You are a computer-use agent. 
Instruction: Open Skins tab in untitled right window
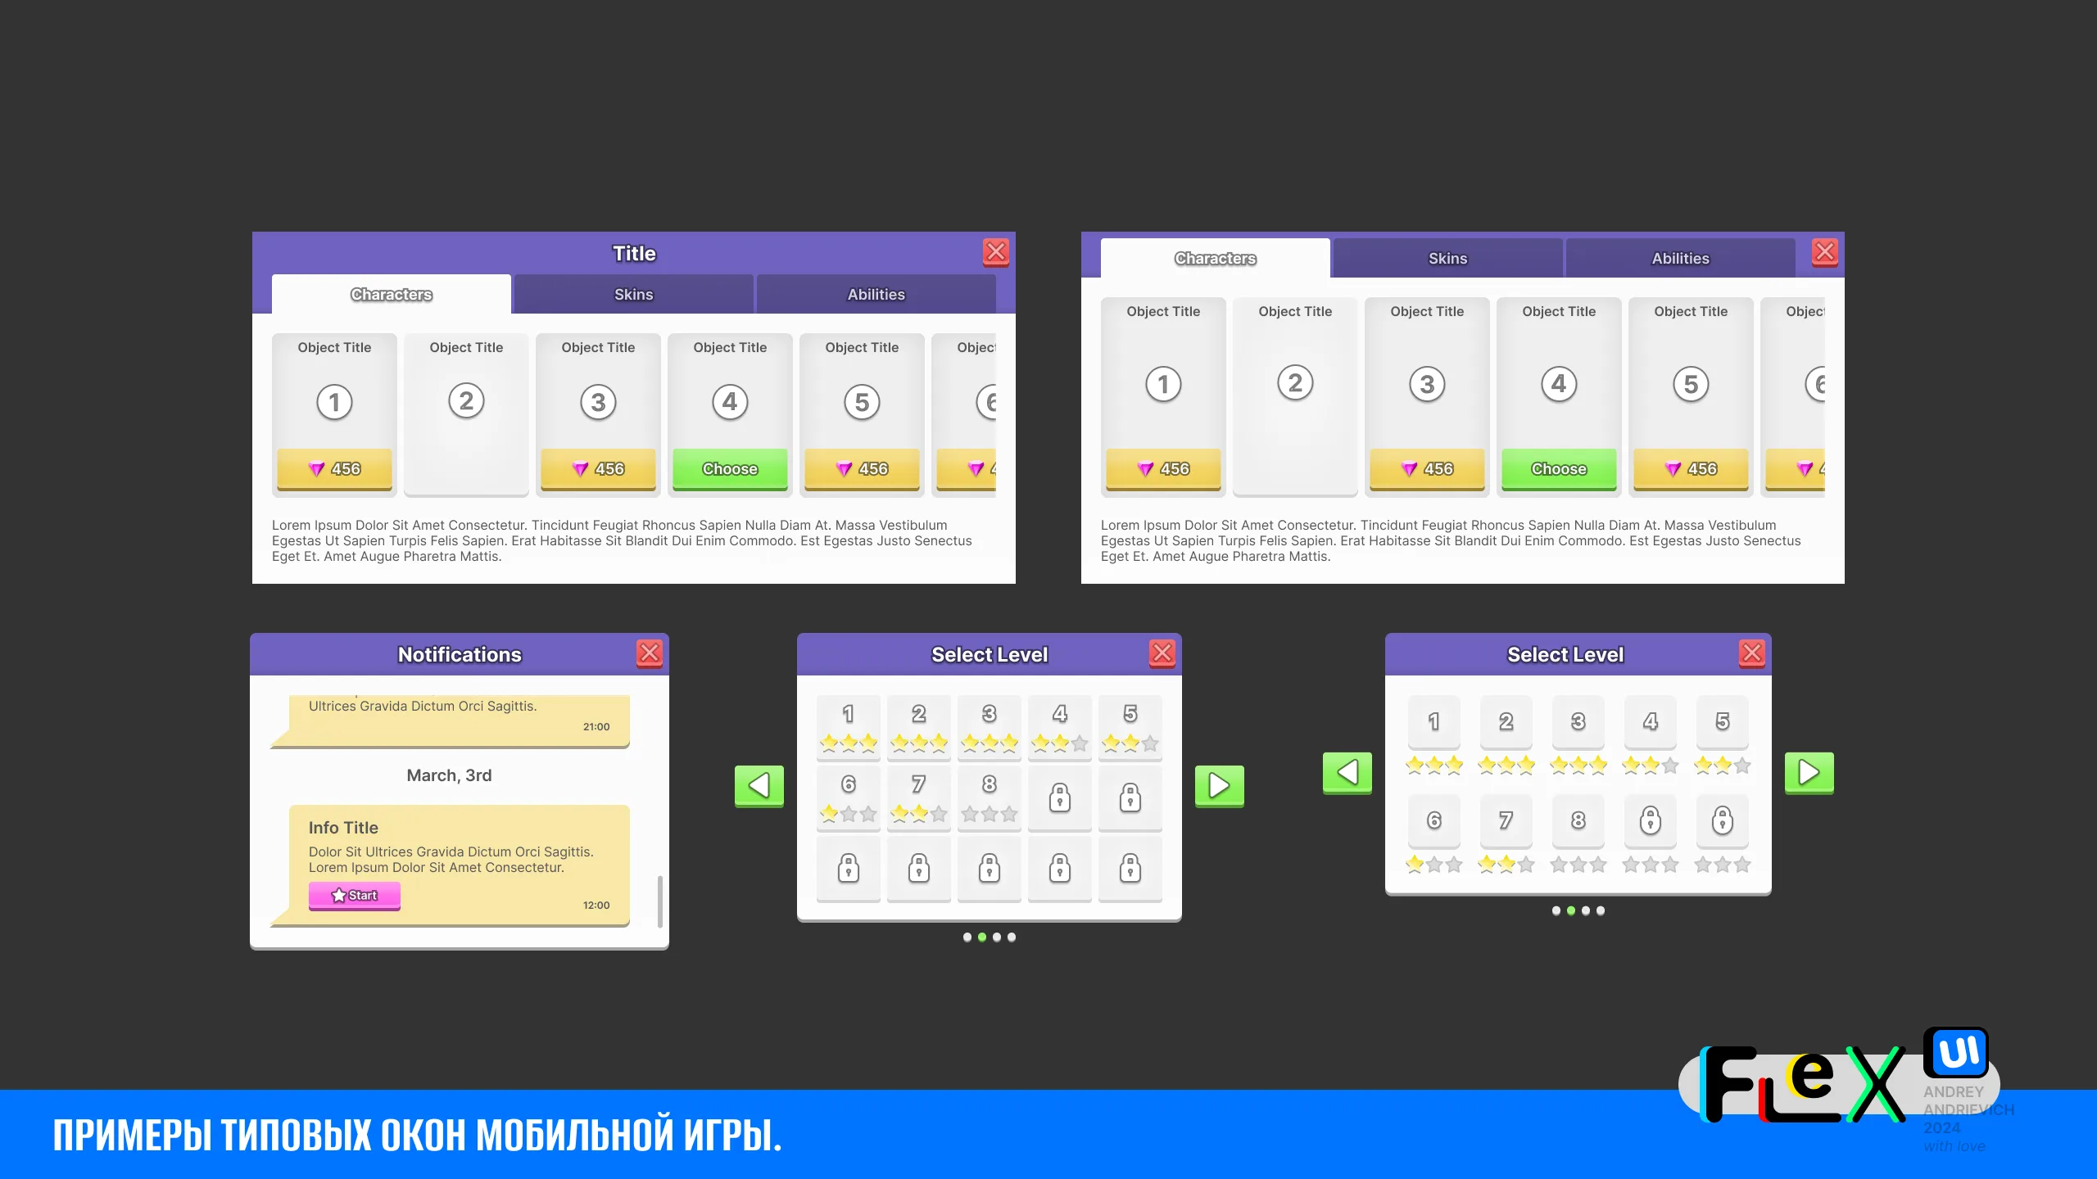(1447, 259)
